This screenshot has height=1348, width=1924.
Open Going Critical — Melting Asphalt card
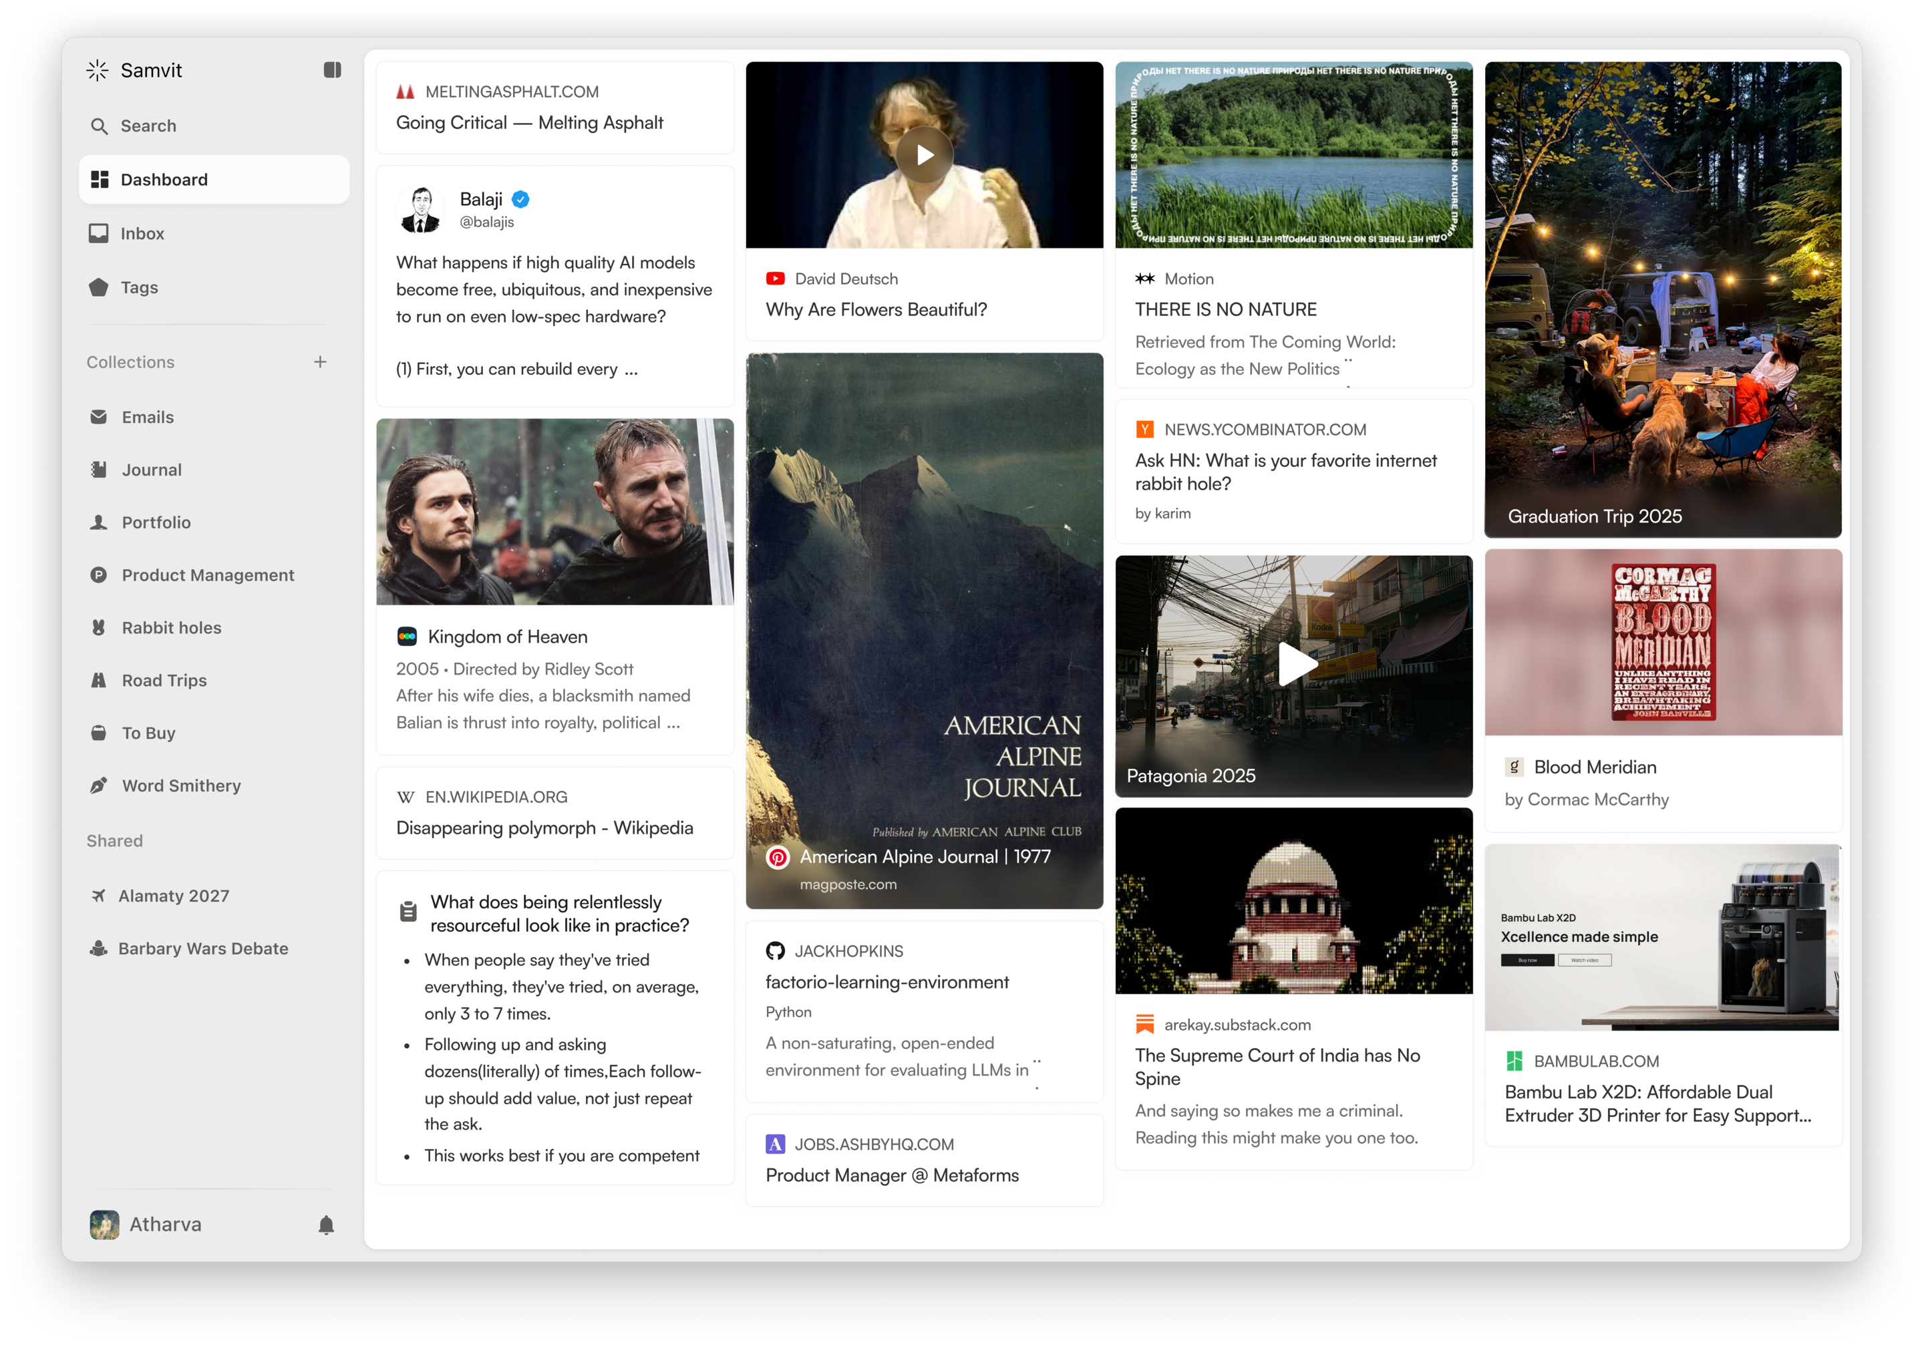coord(554,108)
